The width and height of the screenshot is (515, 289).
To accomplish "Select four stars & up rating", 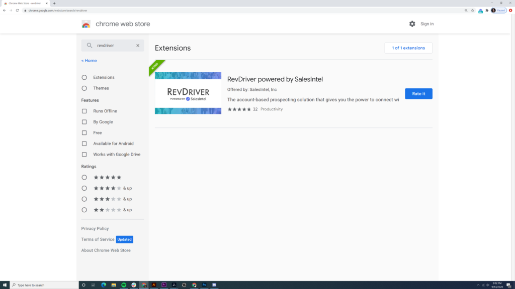I will point(84,188).
